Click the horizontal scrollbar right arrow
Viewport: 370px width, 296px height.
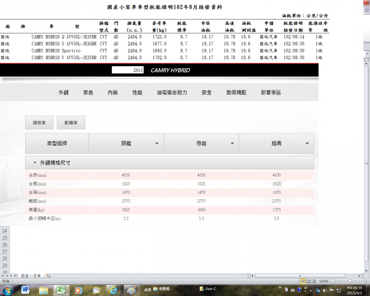point(359,275)
